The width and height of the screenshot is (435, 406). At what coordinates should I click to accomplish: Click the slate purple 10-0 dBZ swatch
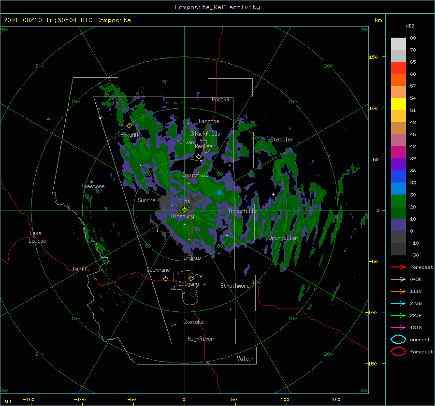pos(398,225)
